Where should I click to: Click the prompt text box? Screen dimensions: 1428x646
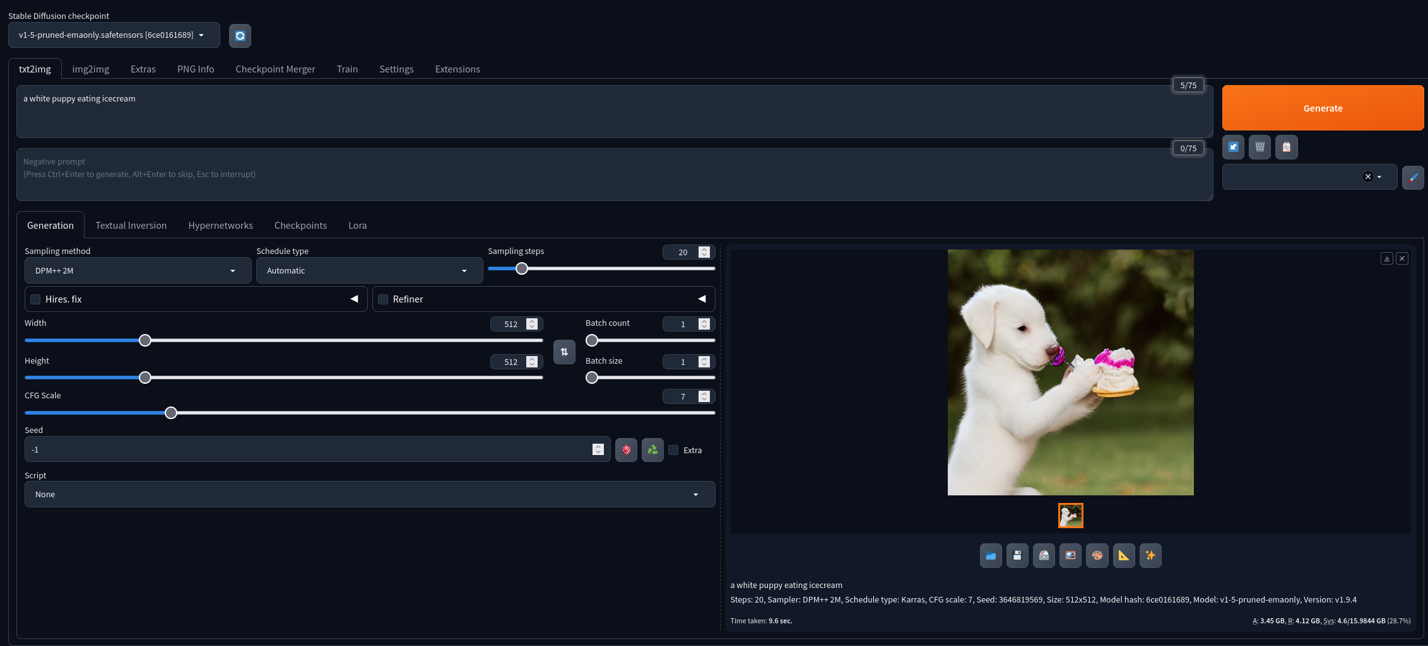[615, 112]
